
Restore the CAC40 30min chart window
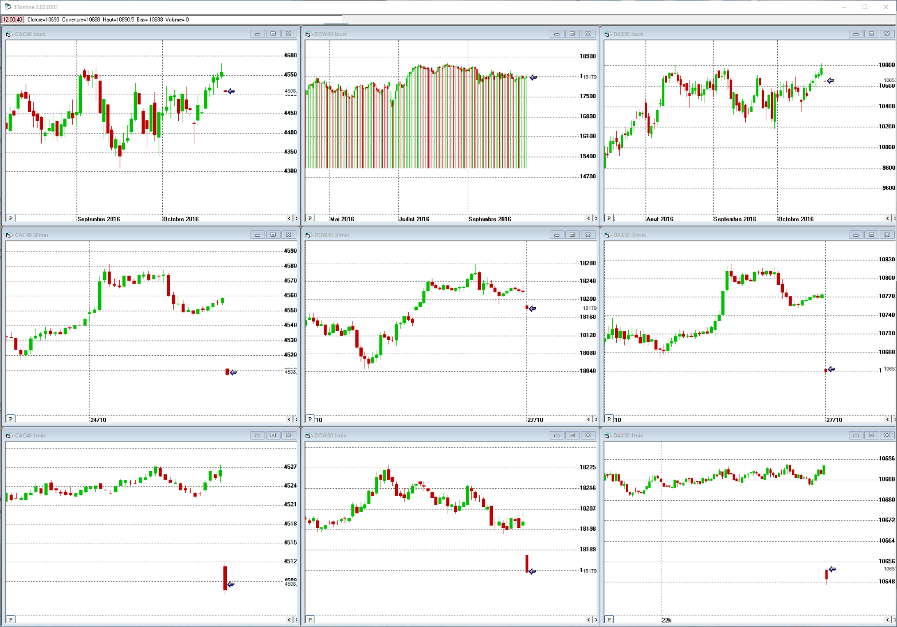point(273,235)
